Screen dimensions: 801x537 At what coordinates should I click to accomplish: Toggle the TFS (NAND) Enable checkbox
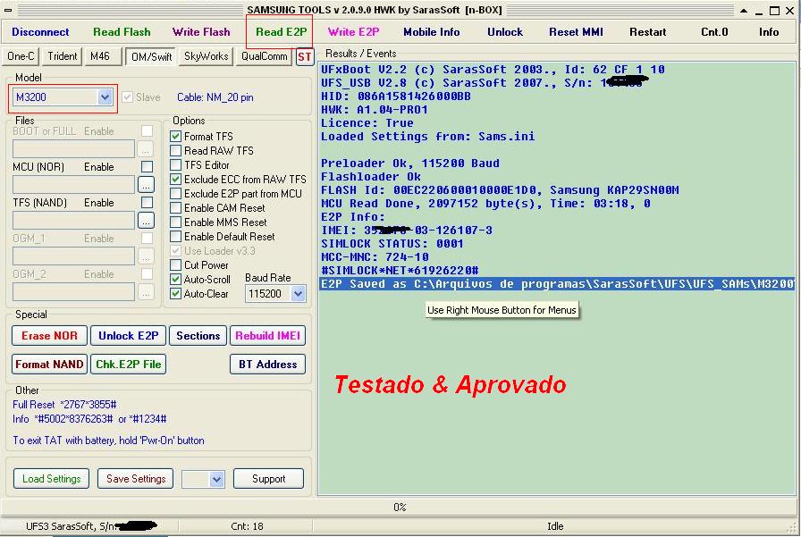[x=147, y=203]
